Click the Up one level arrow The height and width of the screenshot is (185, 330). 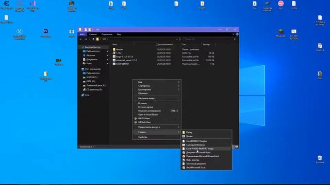click(x=93, y=39)
